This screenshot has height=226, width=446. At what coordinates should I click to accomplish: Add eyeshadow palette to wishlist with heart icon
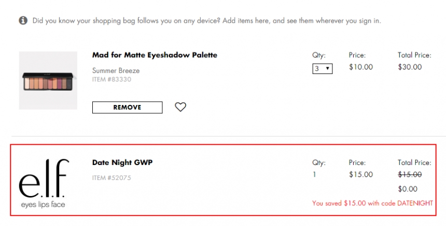pos(180,107)
